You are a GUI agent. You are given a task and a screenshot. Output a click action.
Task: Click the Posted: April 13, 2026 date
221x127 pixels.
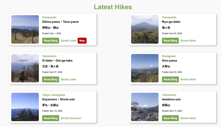[x=172, y=111]
